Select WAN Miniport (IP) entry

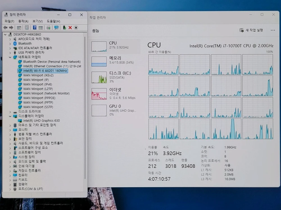coord(36,80)
